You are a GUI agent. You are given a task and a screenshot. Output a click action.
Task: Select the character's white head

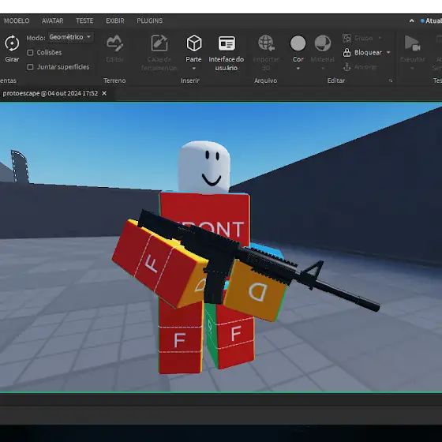pyautogui.click(x=204, y=167)
